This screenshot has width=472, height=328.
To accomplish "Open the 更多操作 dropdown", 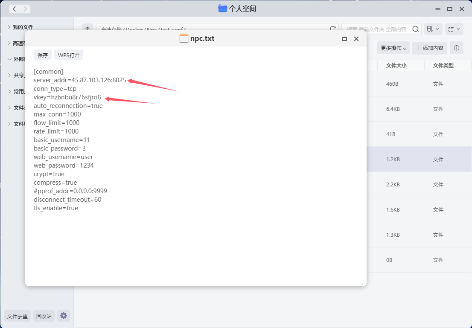I will (393, 48).
